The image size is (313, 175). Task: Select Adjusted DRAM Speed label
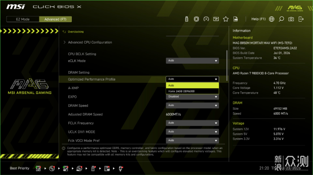tap(85, 114)
